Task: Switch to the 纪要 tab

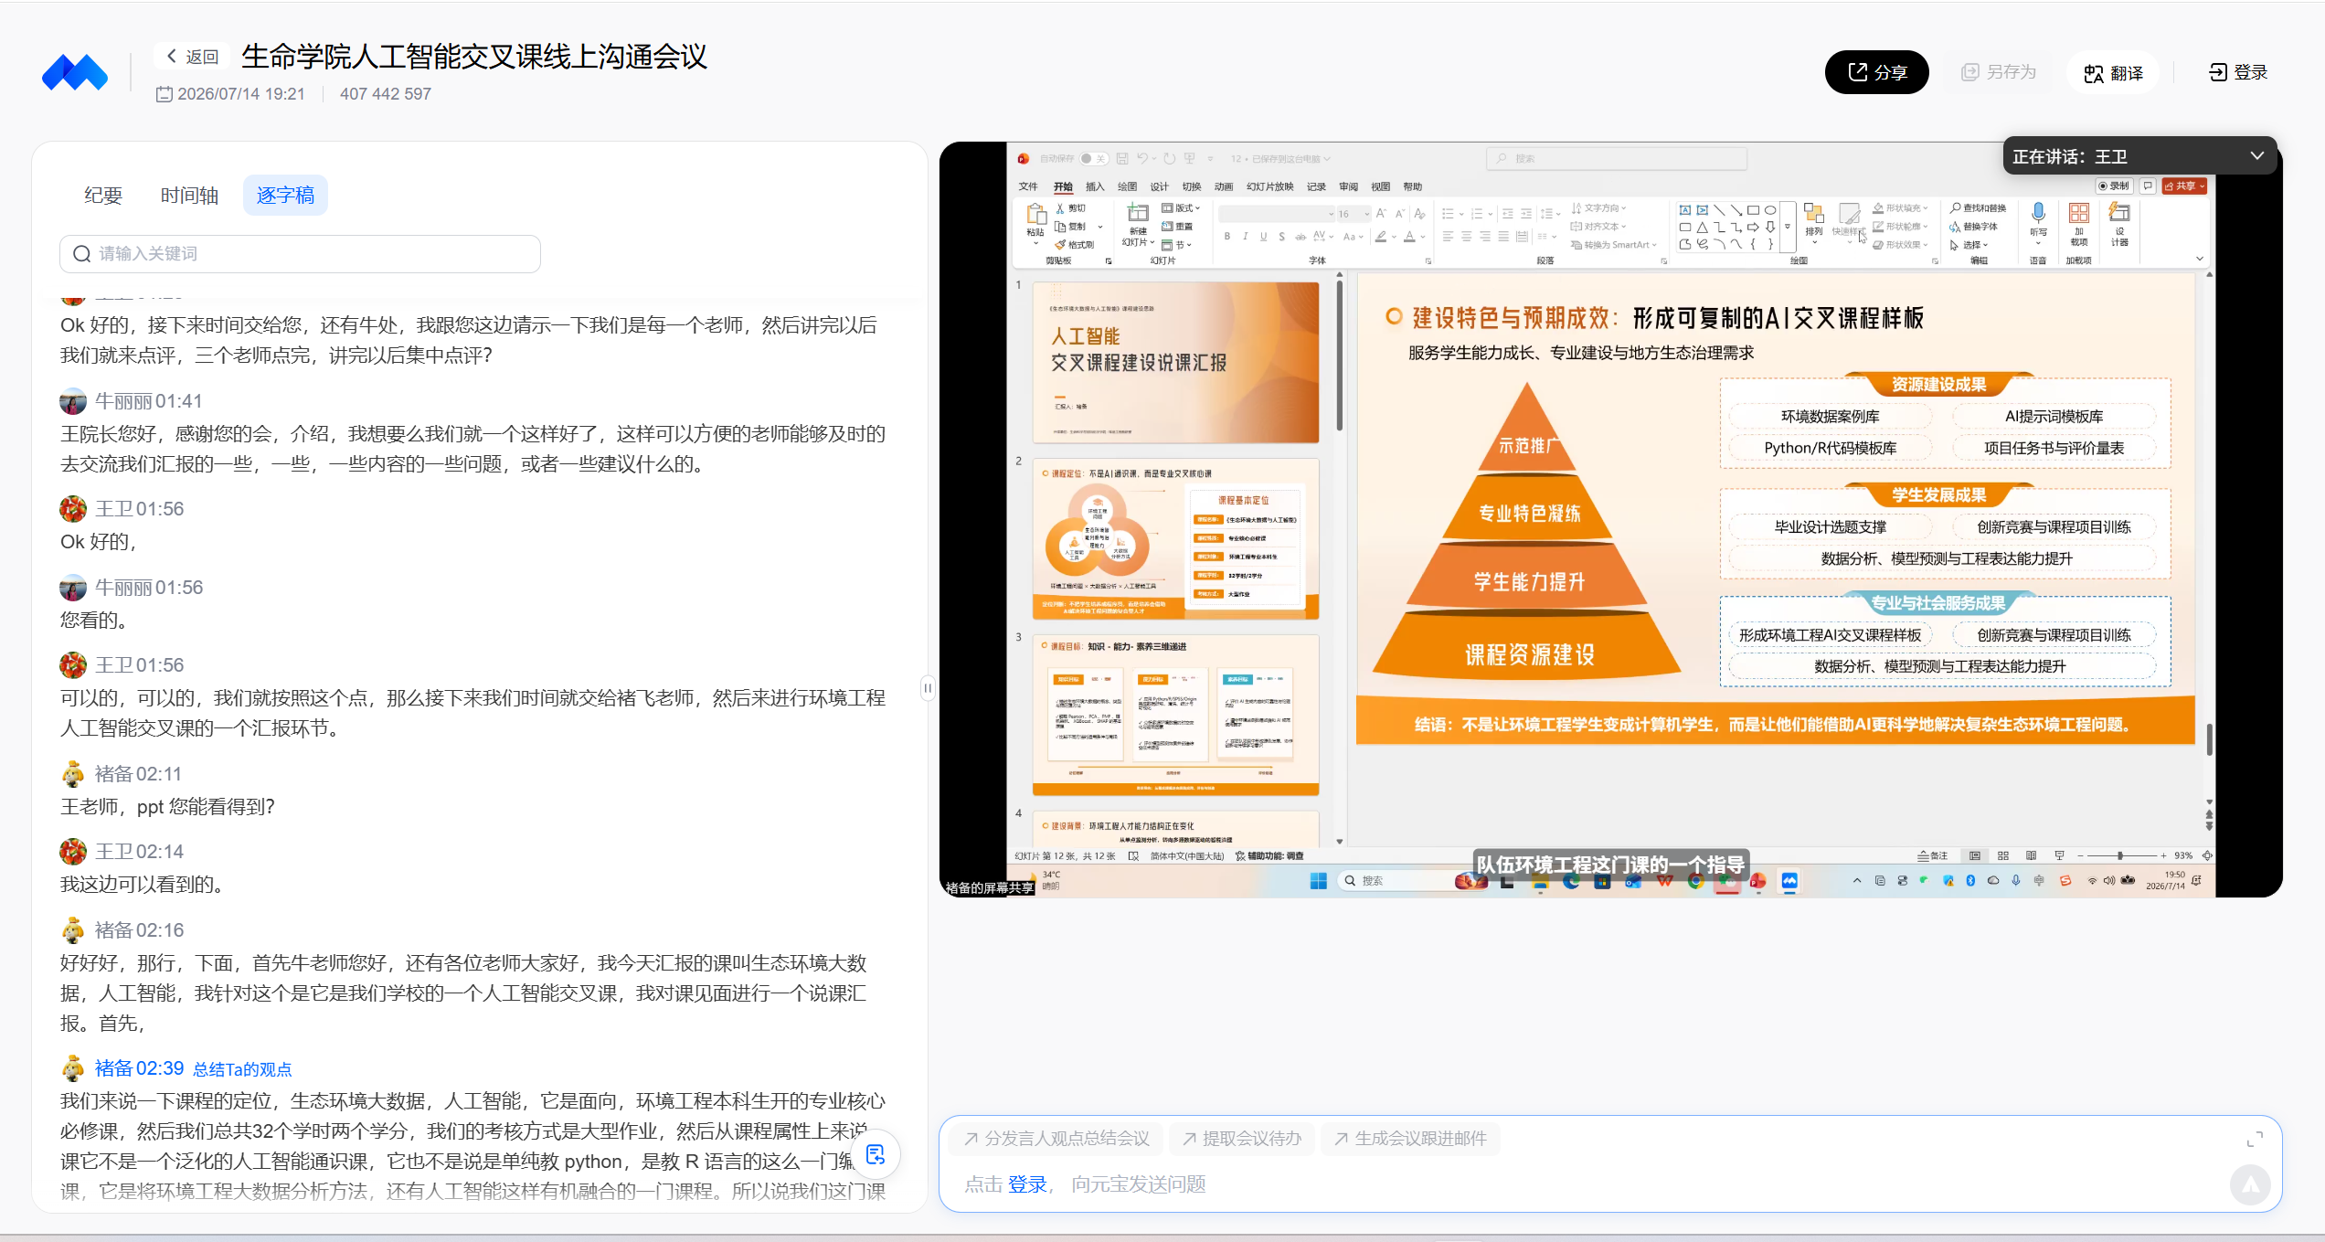Action: (x=103, y=195)
